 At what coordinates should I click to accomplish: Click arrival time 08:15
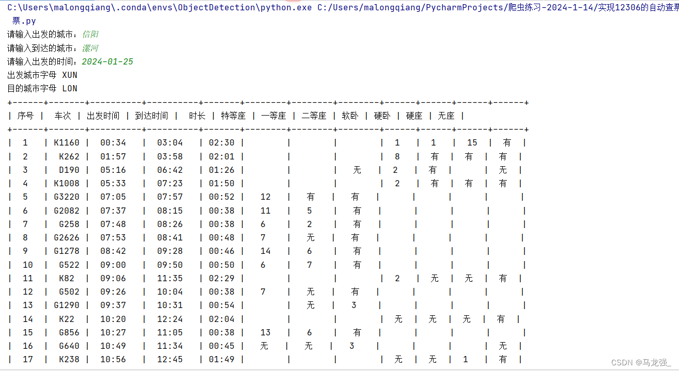pyautogui.click(x=170, y=211)
